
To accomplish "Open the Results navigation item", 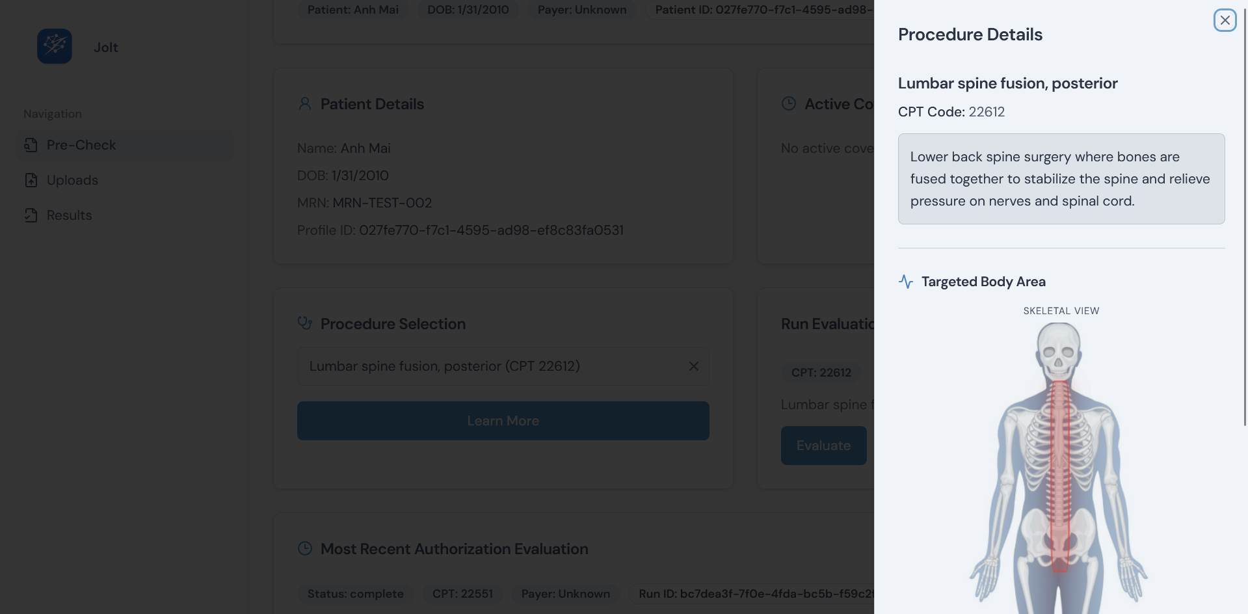I will point(69,215).
